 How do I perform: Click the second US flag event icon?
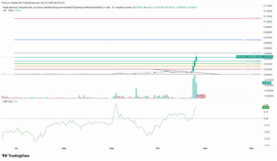201,96
